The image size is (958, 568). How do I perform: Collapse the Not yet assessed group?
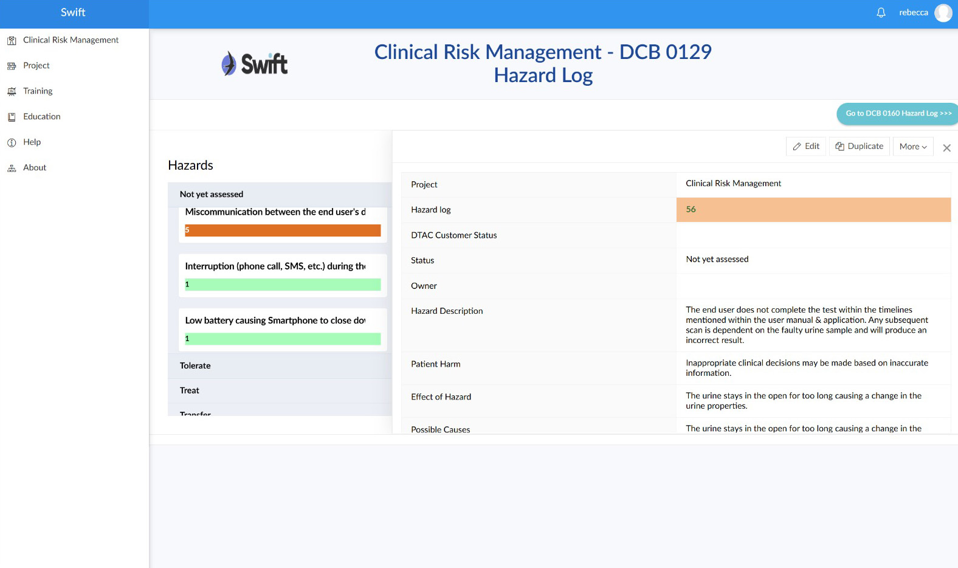click(x=212, y=195)
